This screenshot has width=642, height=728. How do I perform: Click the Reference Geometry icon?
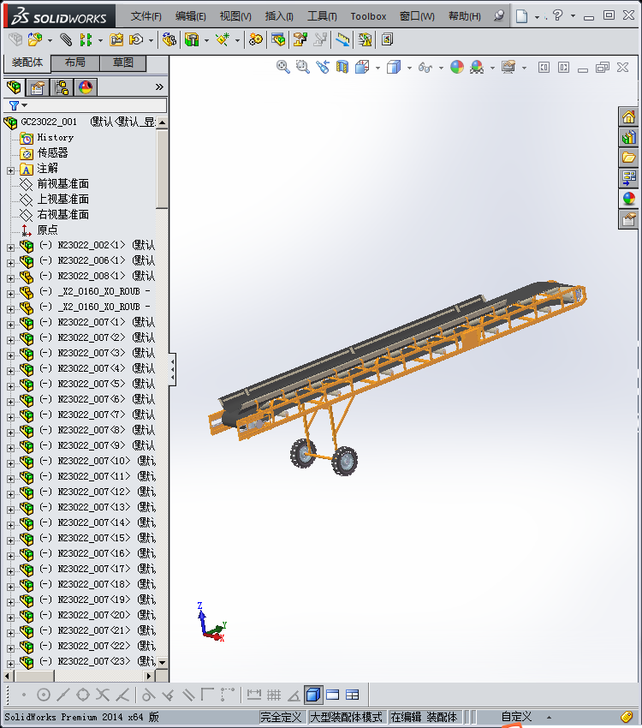[223, 40]
